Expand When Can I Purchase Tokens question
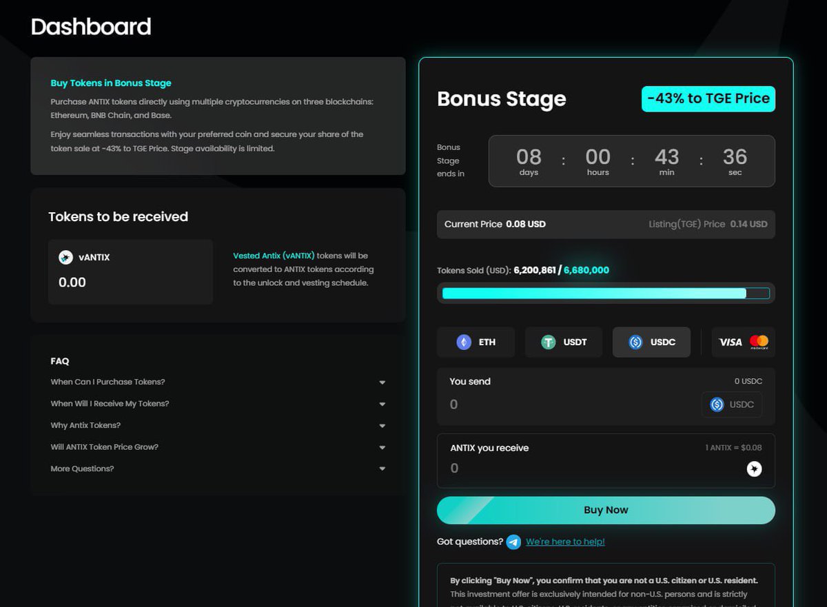 (218, 382)
